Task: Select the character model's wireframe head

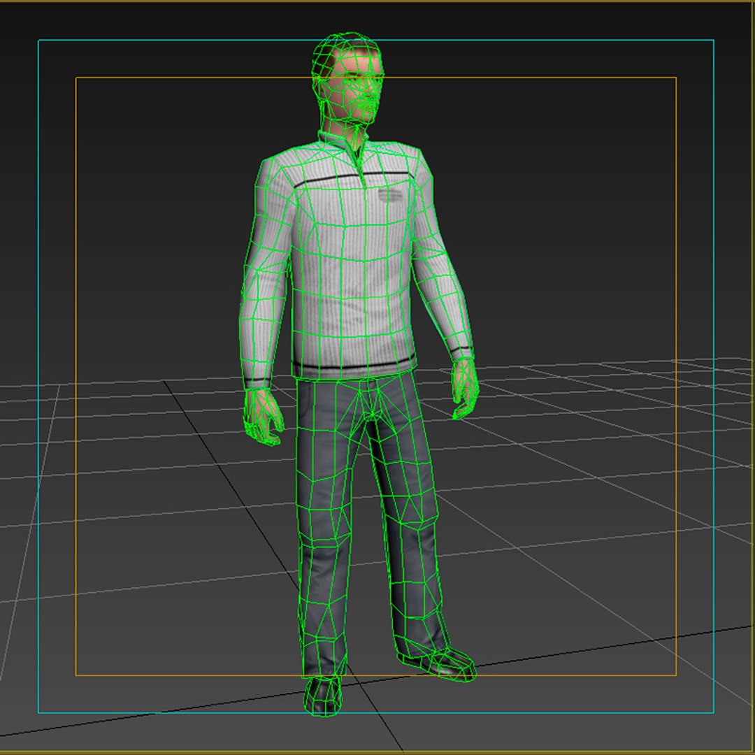Action: click(347, 80)
